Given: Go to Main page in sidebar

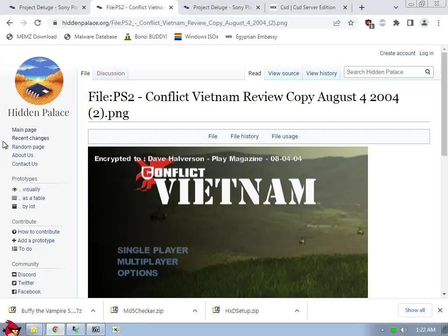Looking at the screenshot, I should (24, 129).
